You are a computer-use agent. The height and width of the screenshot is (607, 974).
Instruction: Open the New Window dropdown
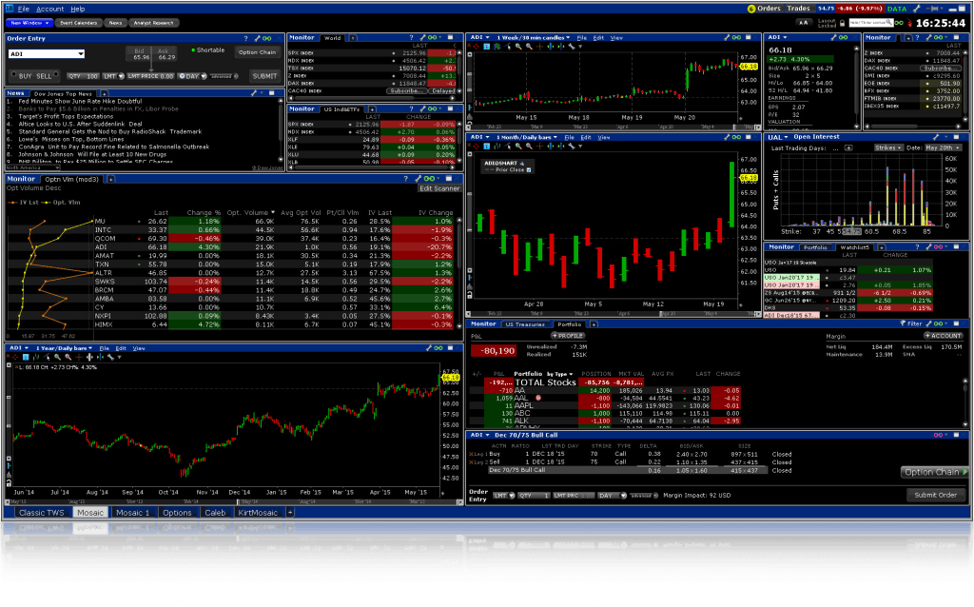pos(30,20)
